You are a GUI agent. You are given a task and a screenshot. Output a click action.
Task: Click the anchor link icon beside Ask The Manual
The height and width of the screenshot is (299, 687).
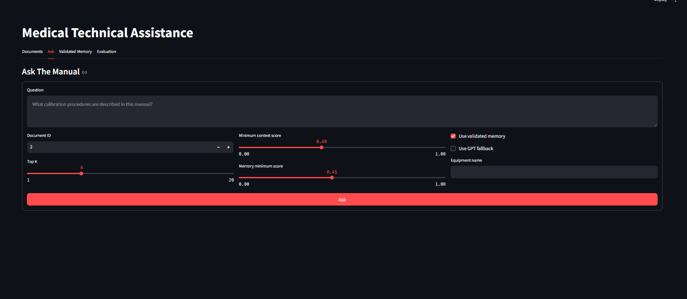(x=84, y=72)
